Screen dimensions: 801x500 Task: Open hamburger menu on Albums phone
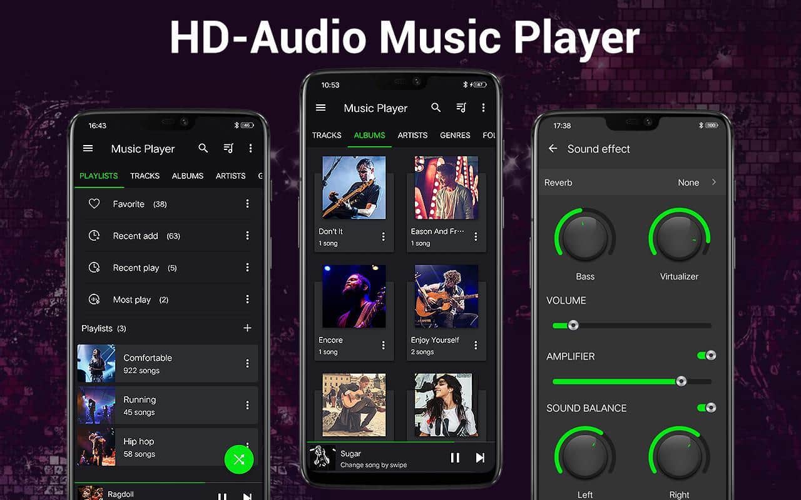pyautogui.click(x=321, y=107)
